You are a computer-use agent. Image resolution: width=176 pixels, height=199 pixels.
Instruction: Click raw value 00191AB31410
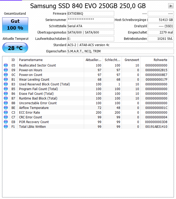[156, 126]
